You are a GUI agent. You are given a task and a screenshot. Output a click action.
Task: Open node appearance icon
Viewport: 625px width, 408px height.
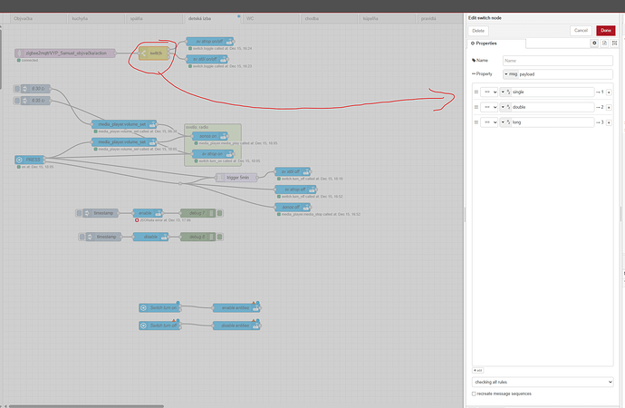pos(615,43)
